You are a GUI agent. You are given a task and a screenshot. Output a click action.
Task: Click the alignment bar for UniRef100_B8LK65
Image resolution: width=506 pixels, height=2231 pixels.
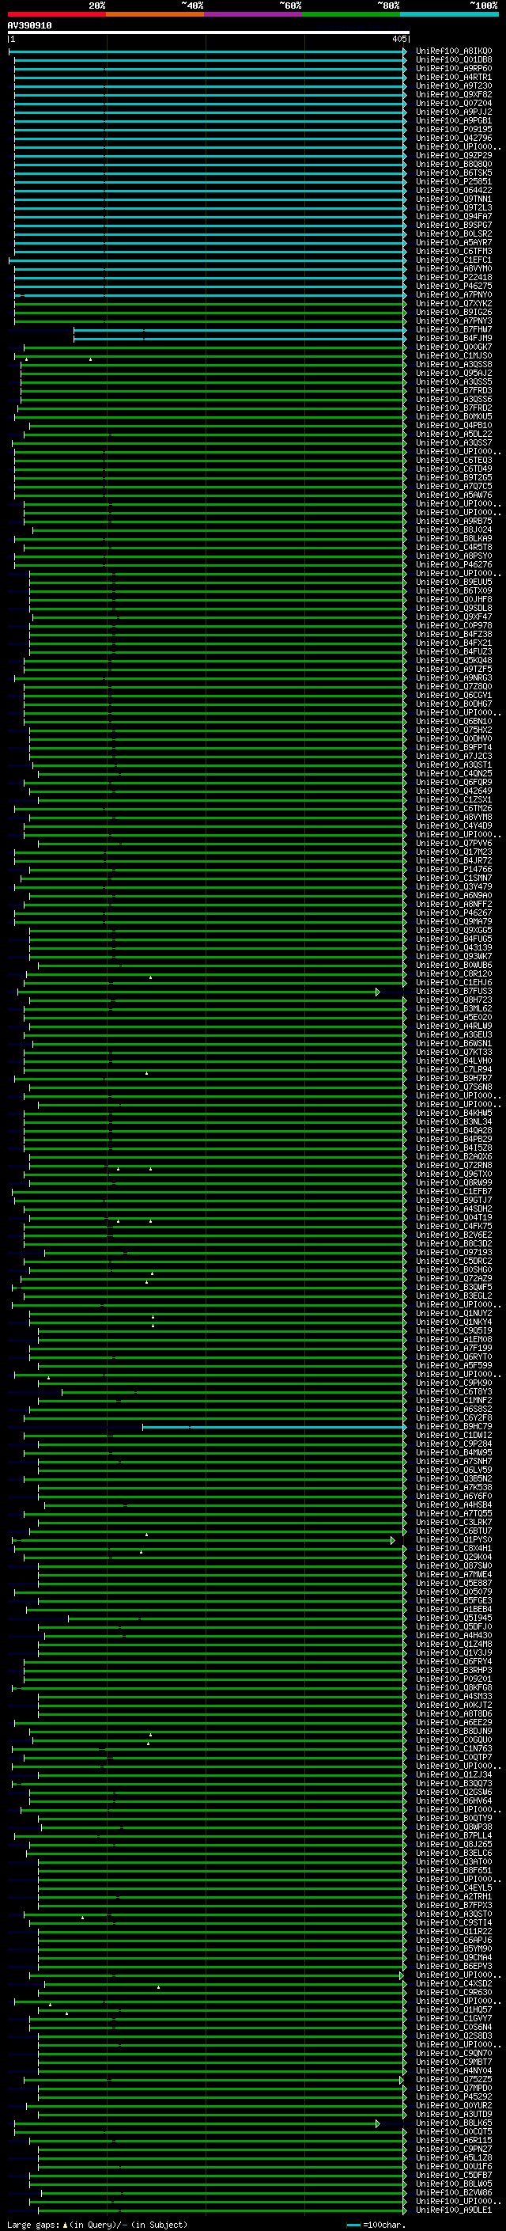pyautogui.click(x=197, y=2123)
